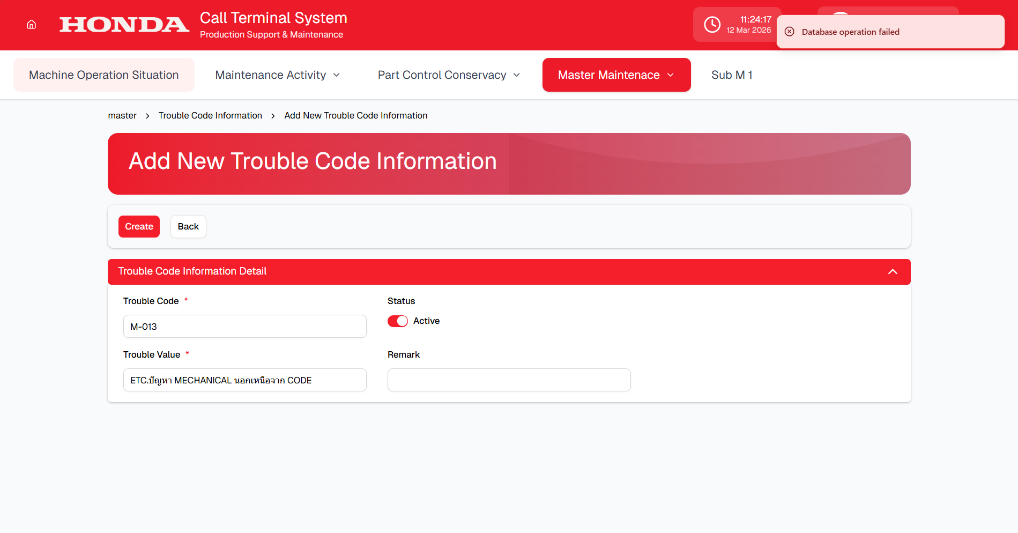Click the error X icon in notification

pos(789,32)
